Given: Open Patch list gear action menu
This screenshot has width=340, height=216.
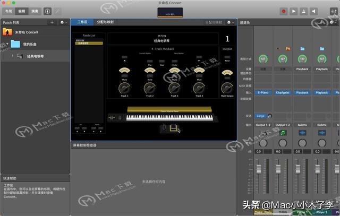Looking at the screenshot, I should 64,22.
